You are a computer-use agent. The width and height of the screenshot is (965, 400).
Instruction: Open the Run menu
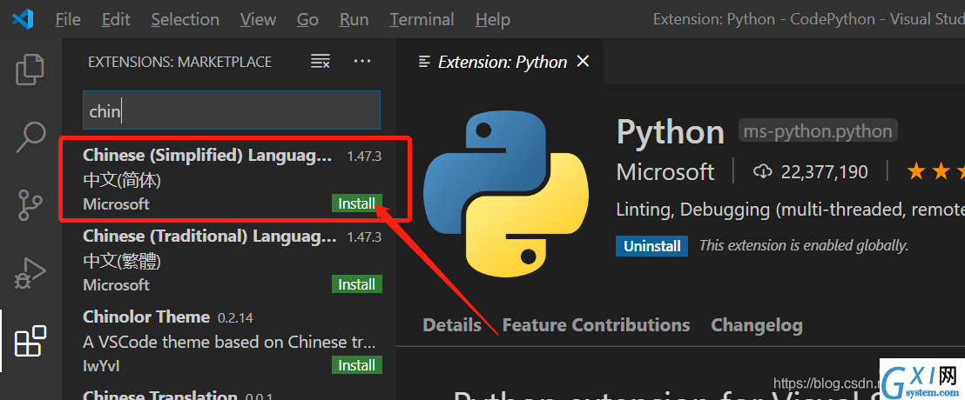[354, 20]
